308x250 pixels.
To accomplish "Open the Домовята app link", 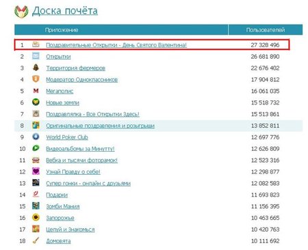I will [x=58, y=241].
